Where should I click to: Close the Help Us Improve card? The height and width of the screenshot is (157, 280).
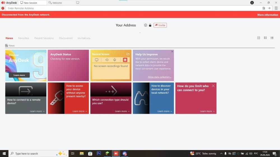click(x=172, y=51)
